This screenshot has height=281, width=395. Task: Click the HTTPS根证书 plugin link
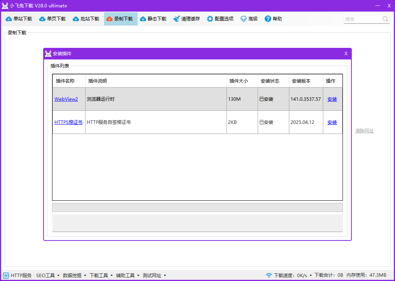[68, 122]
